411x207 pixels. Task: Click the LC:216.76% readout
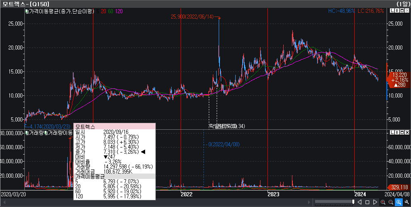tap(370, 11)
